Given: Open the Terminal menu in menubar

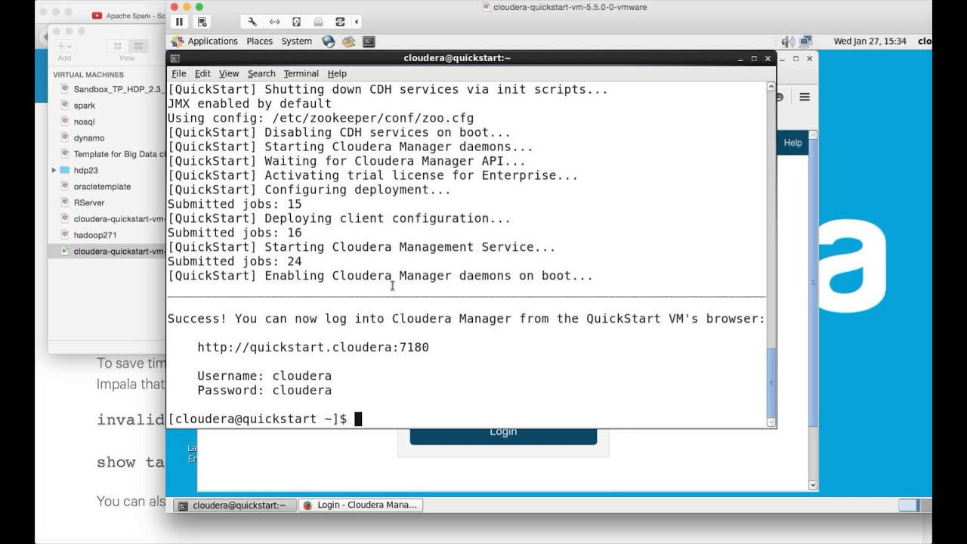Looking at the screenshot, I should point(301,73).
